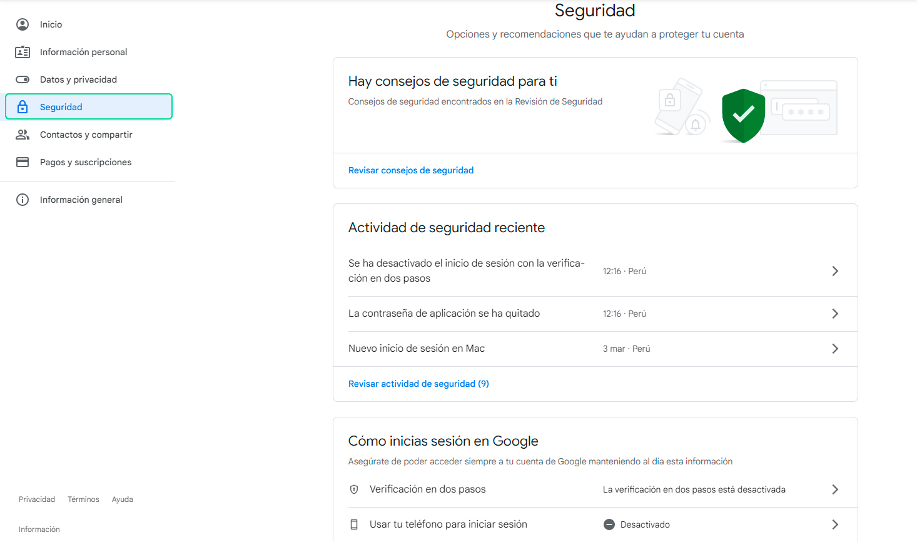Viewport: 917px width, 542px height.
Task: Click the phone icon beside Usar tu teléfono
Action: (354, 524)
